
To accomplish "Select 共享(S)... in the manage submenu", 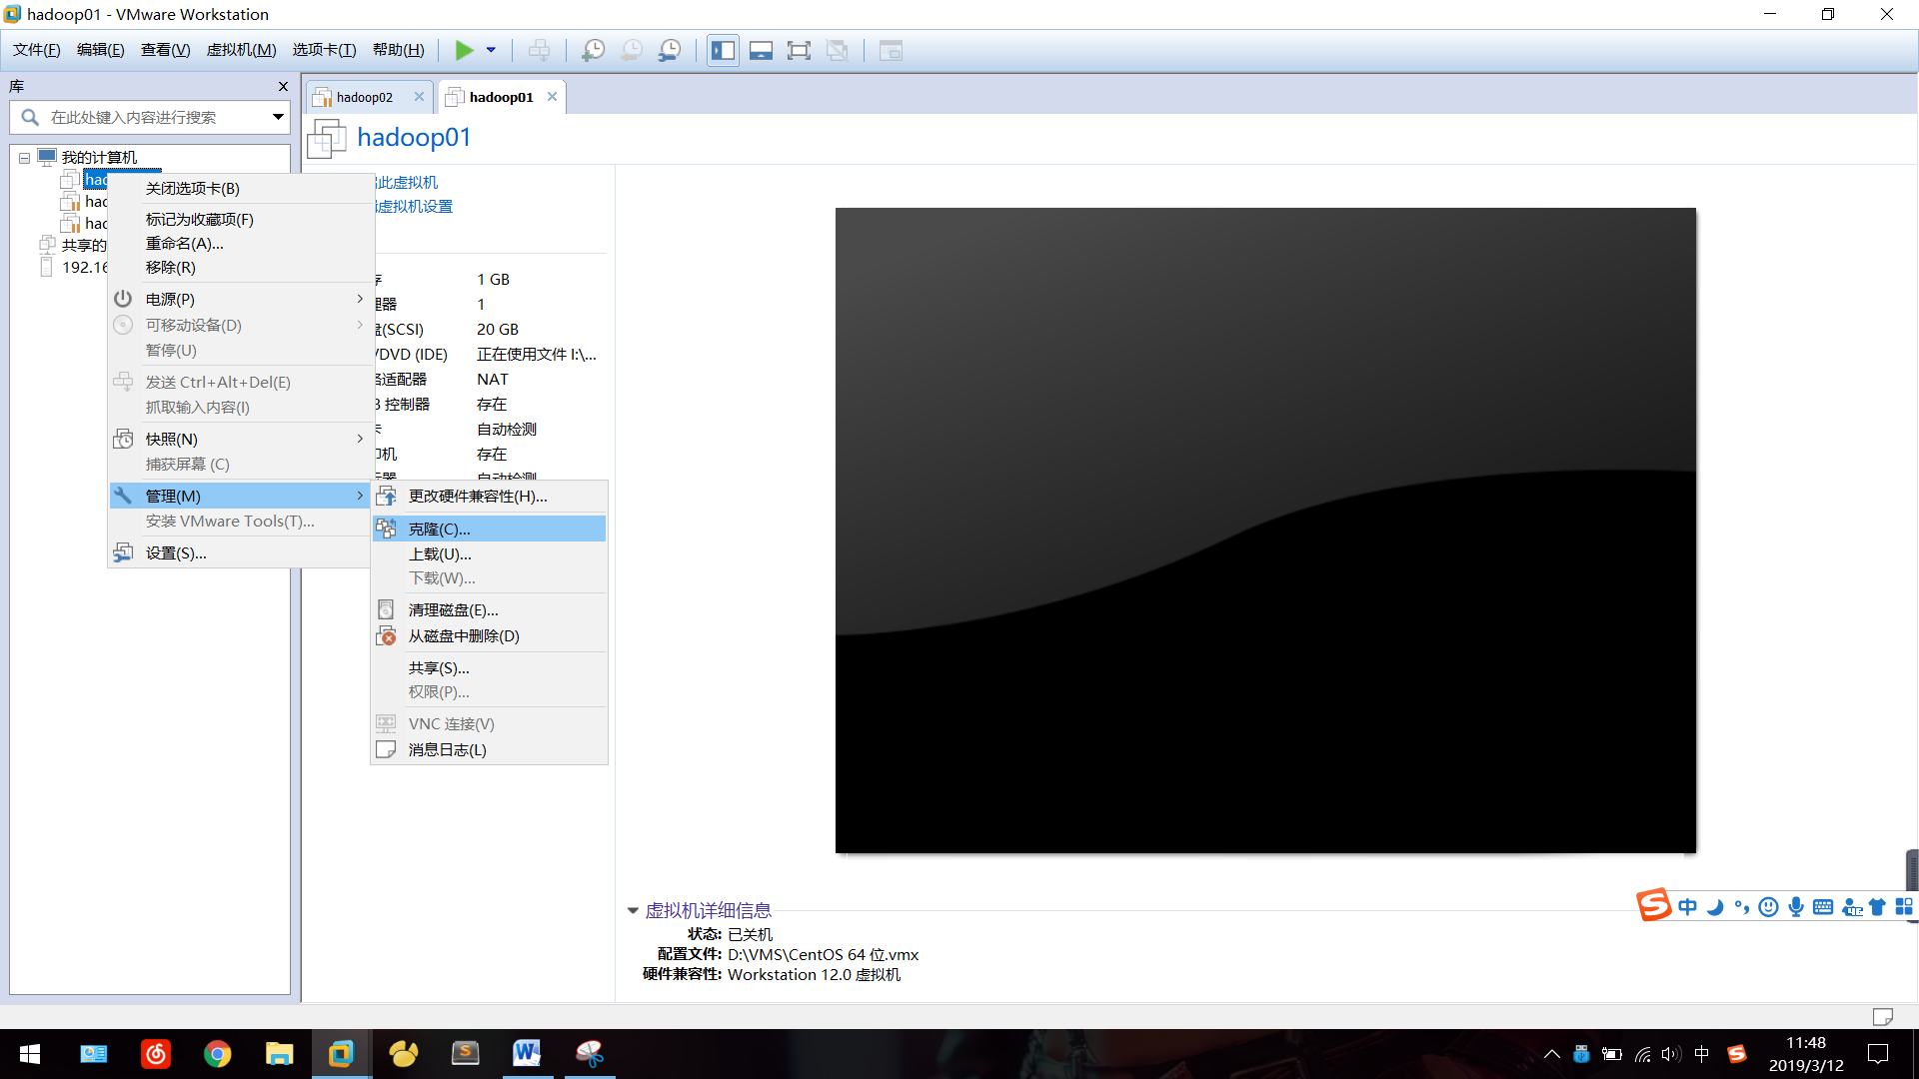I will [490, 668].
